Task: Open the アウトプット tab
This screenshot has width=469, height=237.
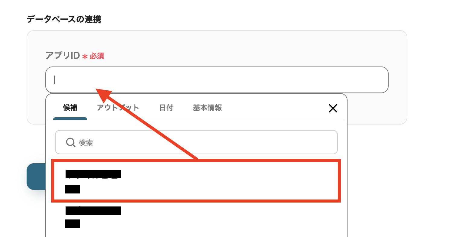Action: (x=118, y=108)
